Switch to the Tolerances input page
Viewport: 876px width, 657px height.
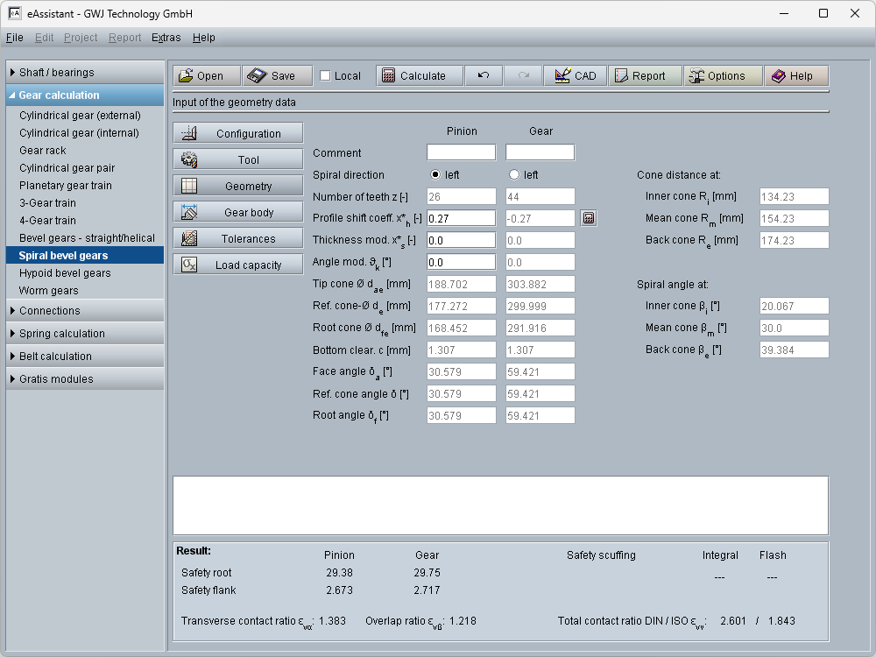pos(237,239)
